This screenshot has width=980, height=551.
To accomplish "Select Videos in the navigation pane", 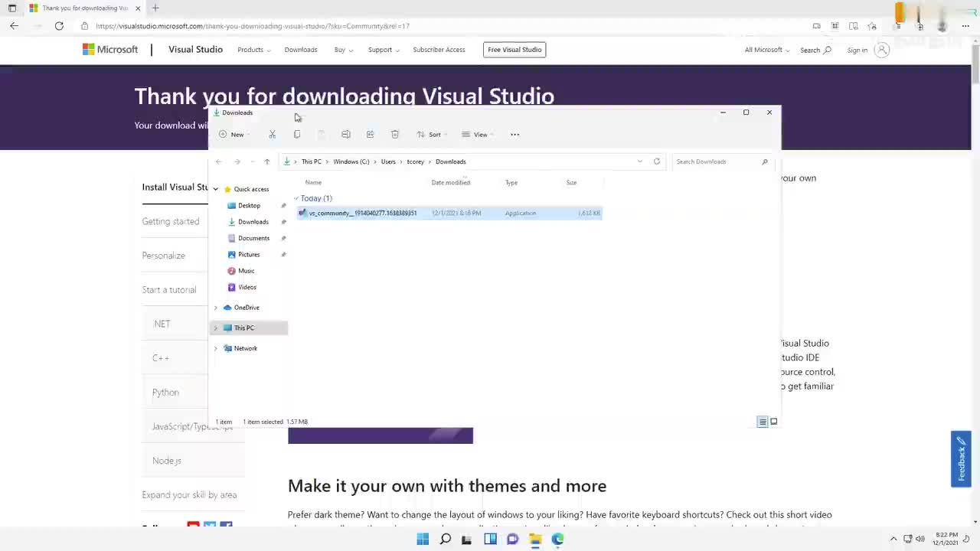I will pyautogui.click(x=247, y=287).
